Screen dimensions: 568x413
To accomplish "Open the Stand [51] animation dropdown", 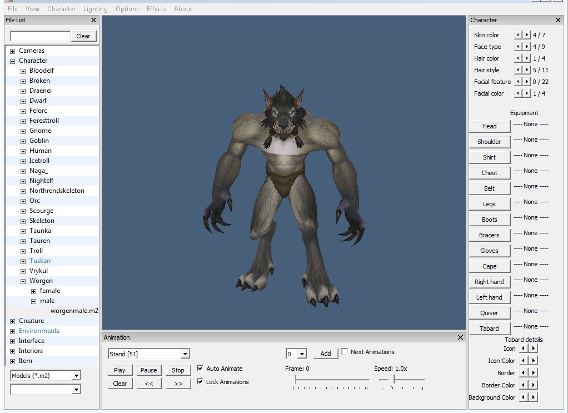I will (x=185, y=354).
